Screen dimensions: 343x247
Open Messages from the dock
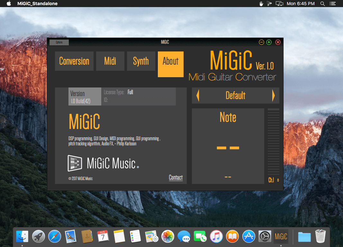(x=184, y=236)
